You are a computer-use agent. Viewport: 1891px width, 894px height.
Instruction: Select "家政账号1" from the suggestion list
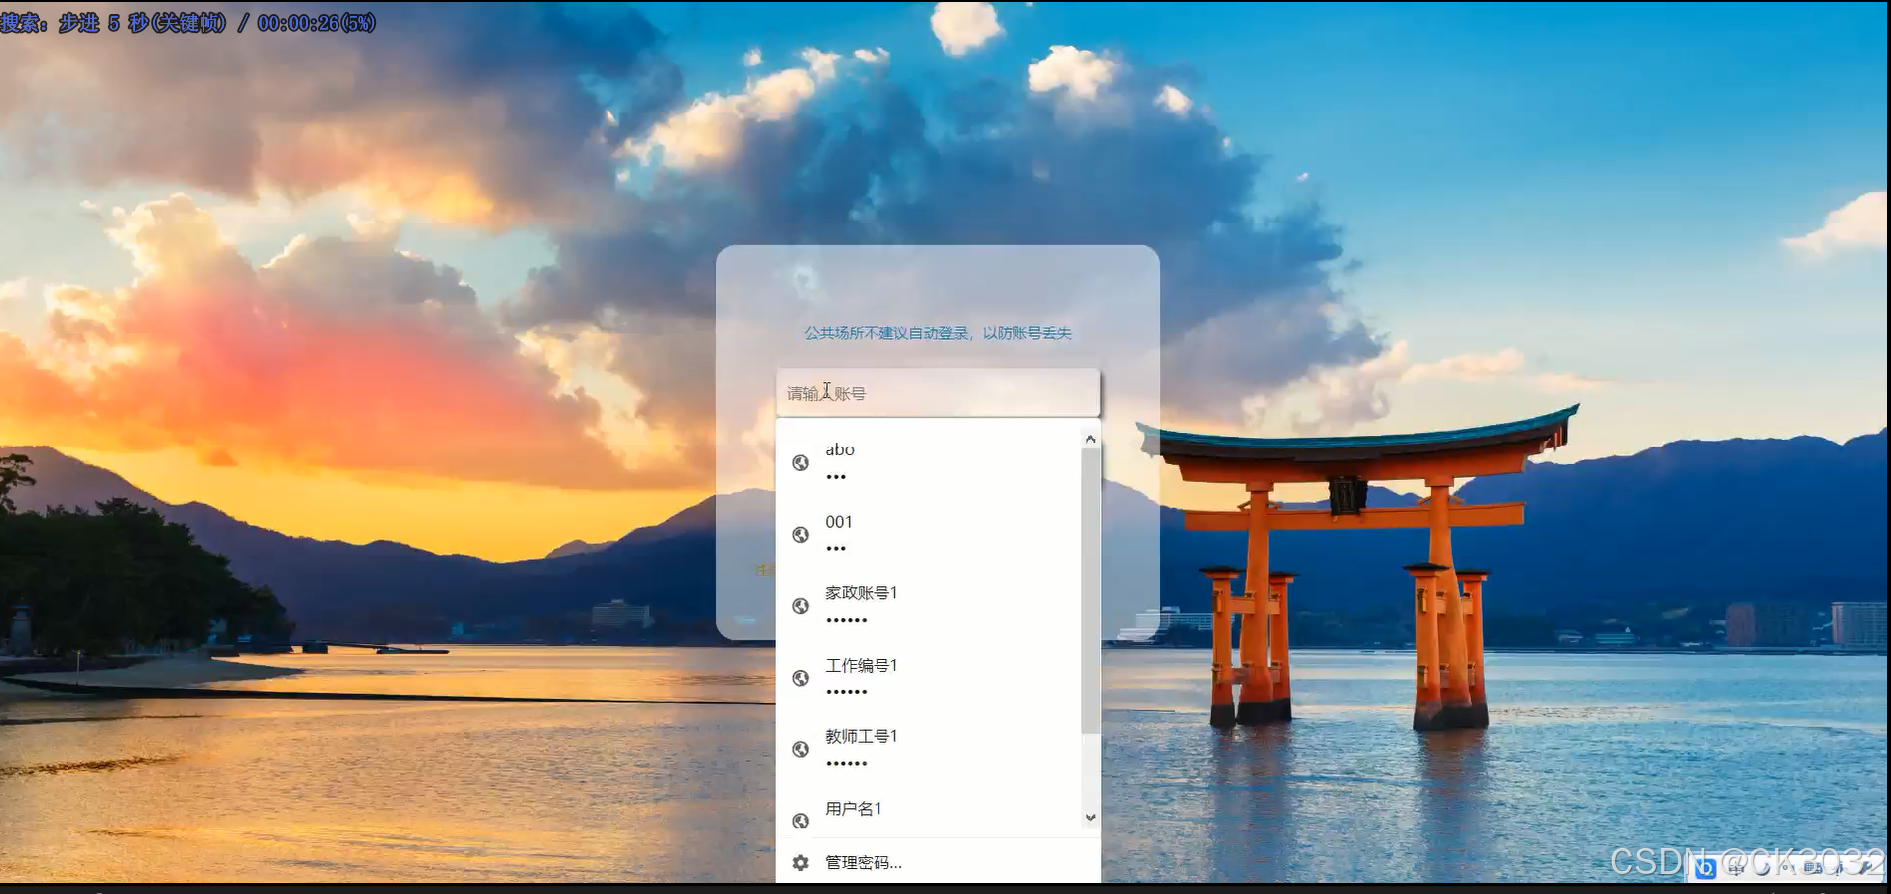point(860,593)
